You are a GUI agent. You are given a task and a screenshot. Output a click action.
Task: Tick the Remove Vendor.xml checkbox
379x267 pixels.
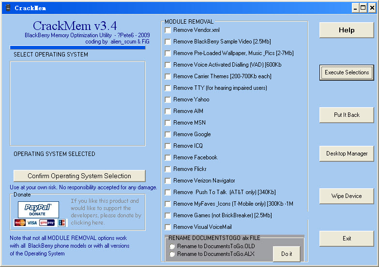pos(167,30)
